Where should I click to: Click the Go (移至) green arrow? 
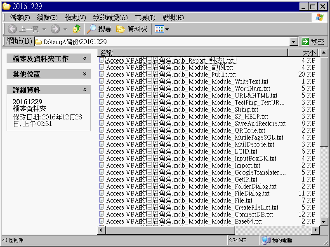(305, 42)
